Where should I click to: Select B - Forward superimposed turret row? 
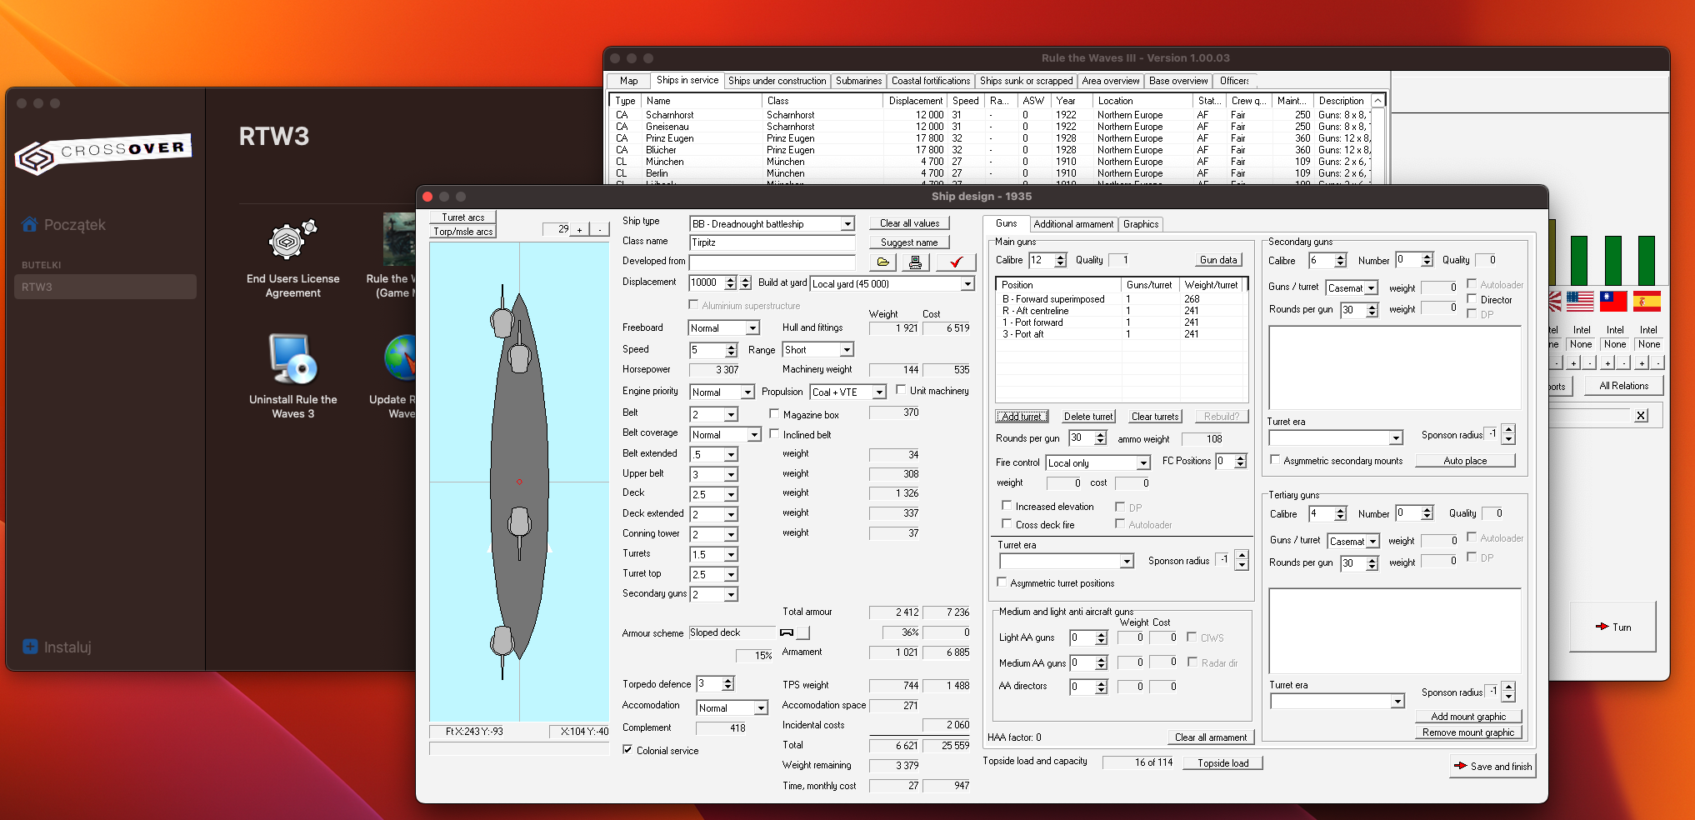[1122, 299]
